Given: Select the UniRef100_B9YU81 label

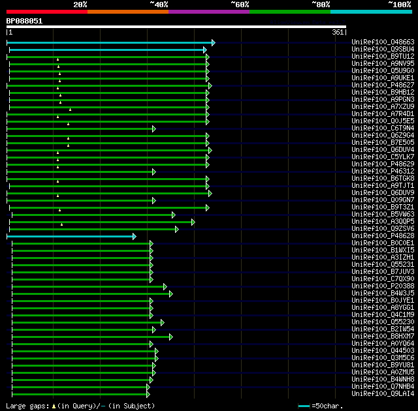Looking at the screenshot, I should point(383,365).
